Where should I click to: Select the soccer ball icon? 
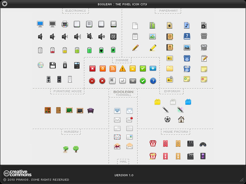coord(167,119)
